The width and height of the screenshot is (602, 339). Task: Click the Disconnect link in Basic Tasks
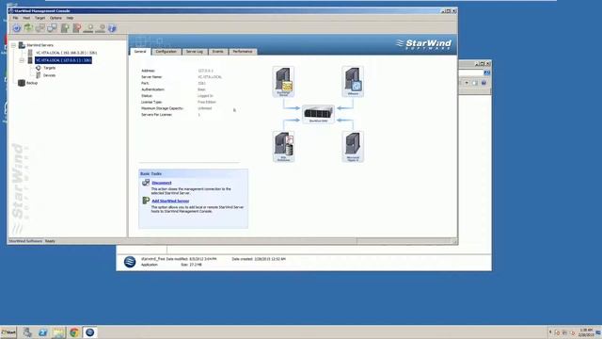162,183
